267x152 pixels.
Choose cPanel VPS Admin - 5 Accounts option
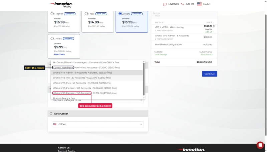point(96,72)
